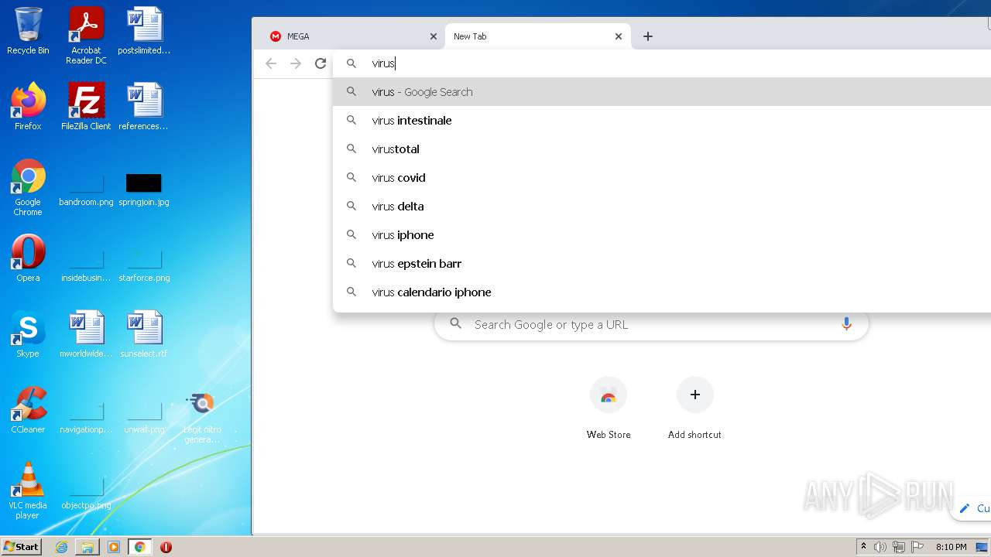
Task: Switch to the MEGA tab
Action: (x=348, y=36)
